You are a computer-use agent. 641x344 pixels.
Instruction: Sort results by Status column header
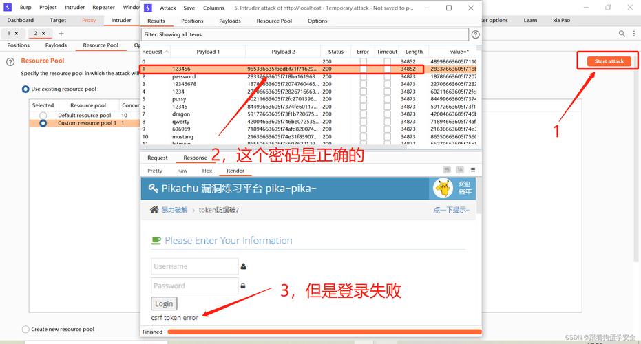tap(335, 52)
